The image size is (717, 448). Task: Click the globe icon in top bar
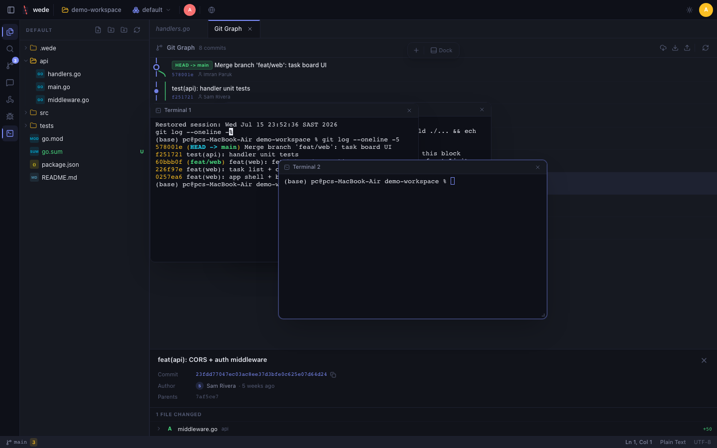(x=212, y=10)
